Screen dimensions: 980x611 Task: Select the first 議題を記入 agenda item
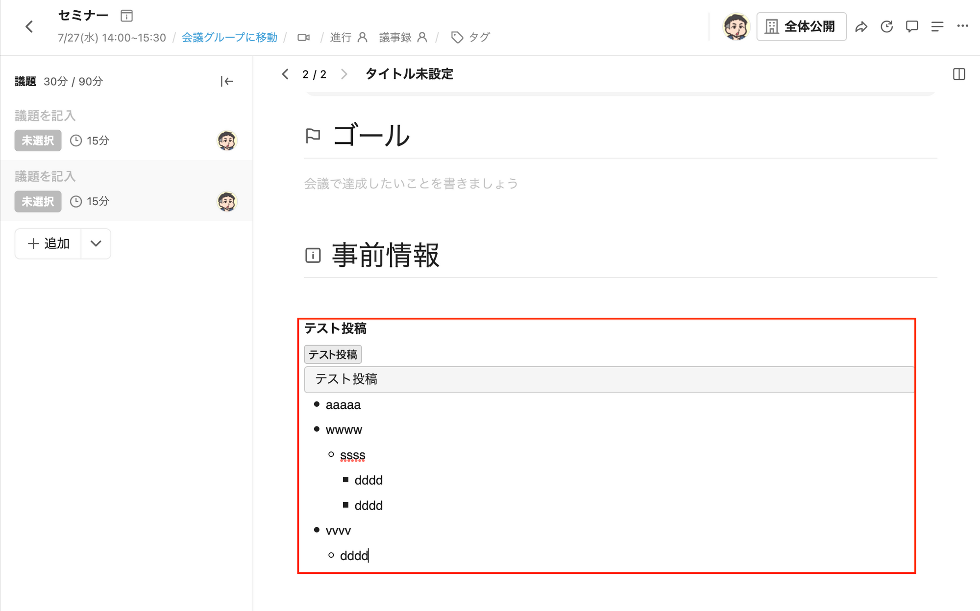[45, 116]
